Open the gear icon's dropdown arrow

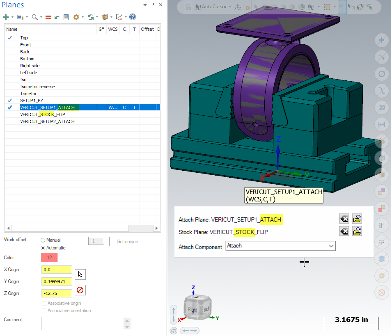(x=83, y=17)
